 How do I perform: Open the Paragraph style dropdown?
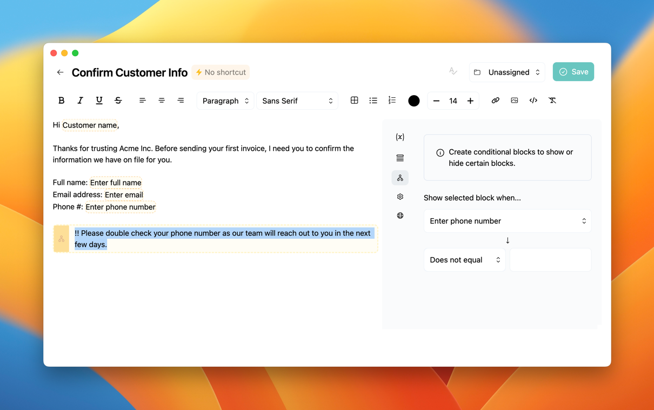[225, 101]
